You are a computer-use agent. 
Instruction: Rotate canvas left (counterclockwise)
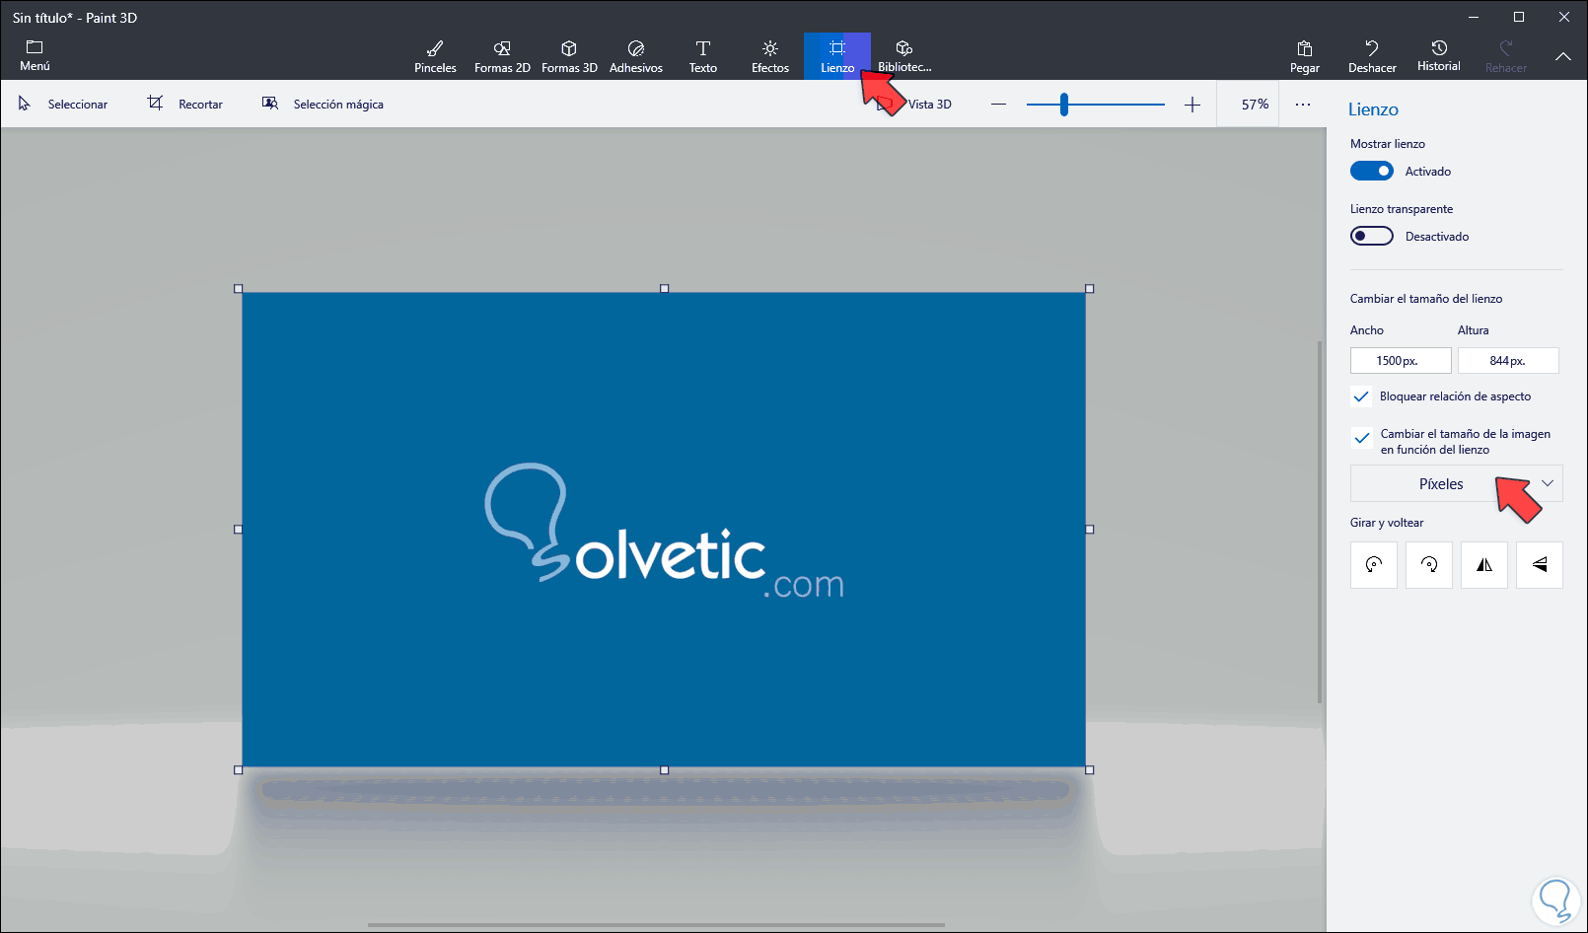coord(1374,565)
